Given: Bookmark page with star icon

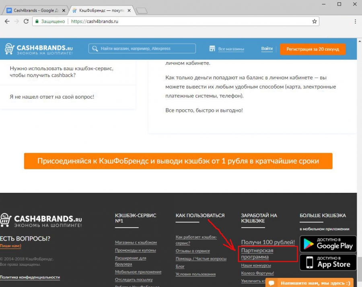Looking at the screenshot, I should 314,21.
